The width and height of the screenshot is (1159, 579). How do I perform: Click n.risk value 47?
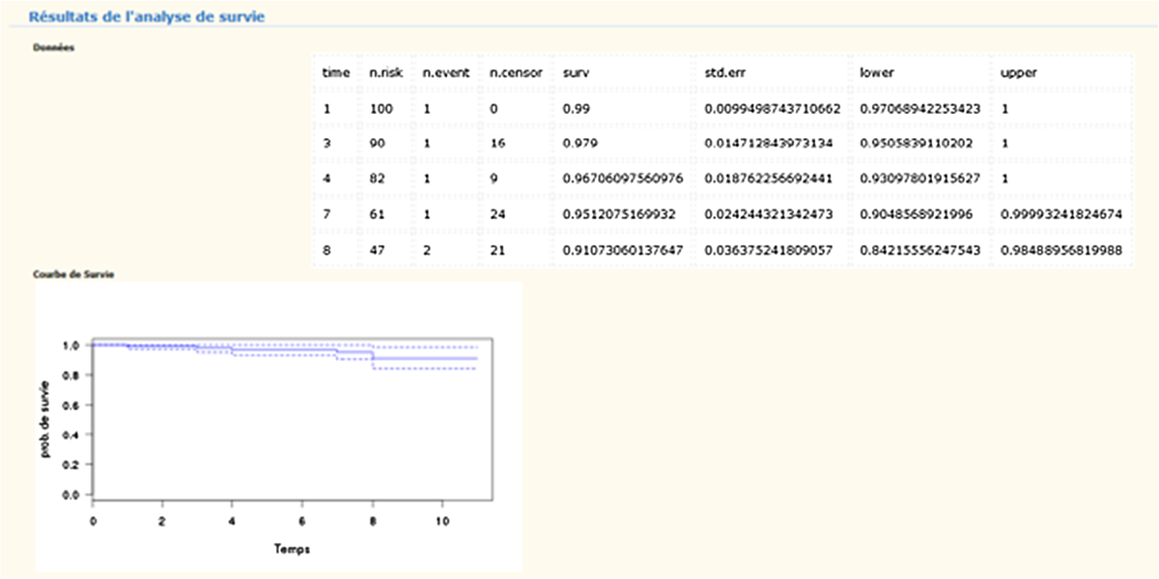click(378, 249)
